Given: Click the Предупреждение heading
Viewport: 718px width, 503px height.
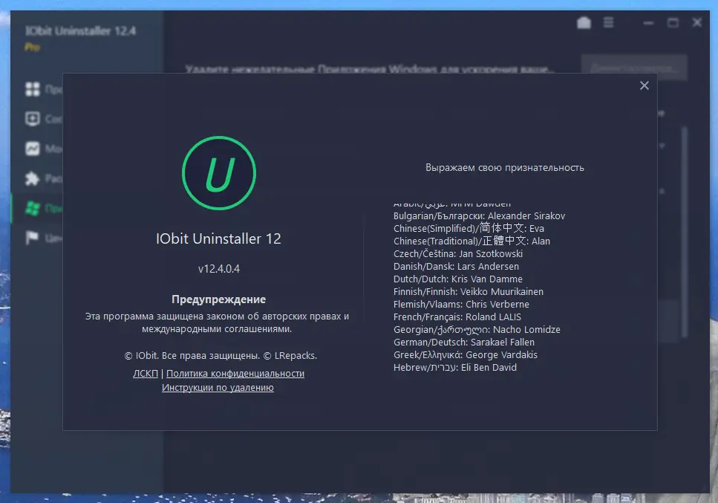Looking at the screenshot, I should [x=218, y=299].
